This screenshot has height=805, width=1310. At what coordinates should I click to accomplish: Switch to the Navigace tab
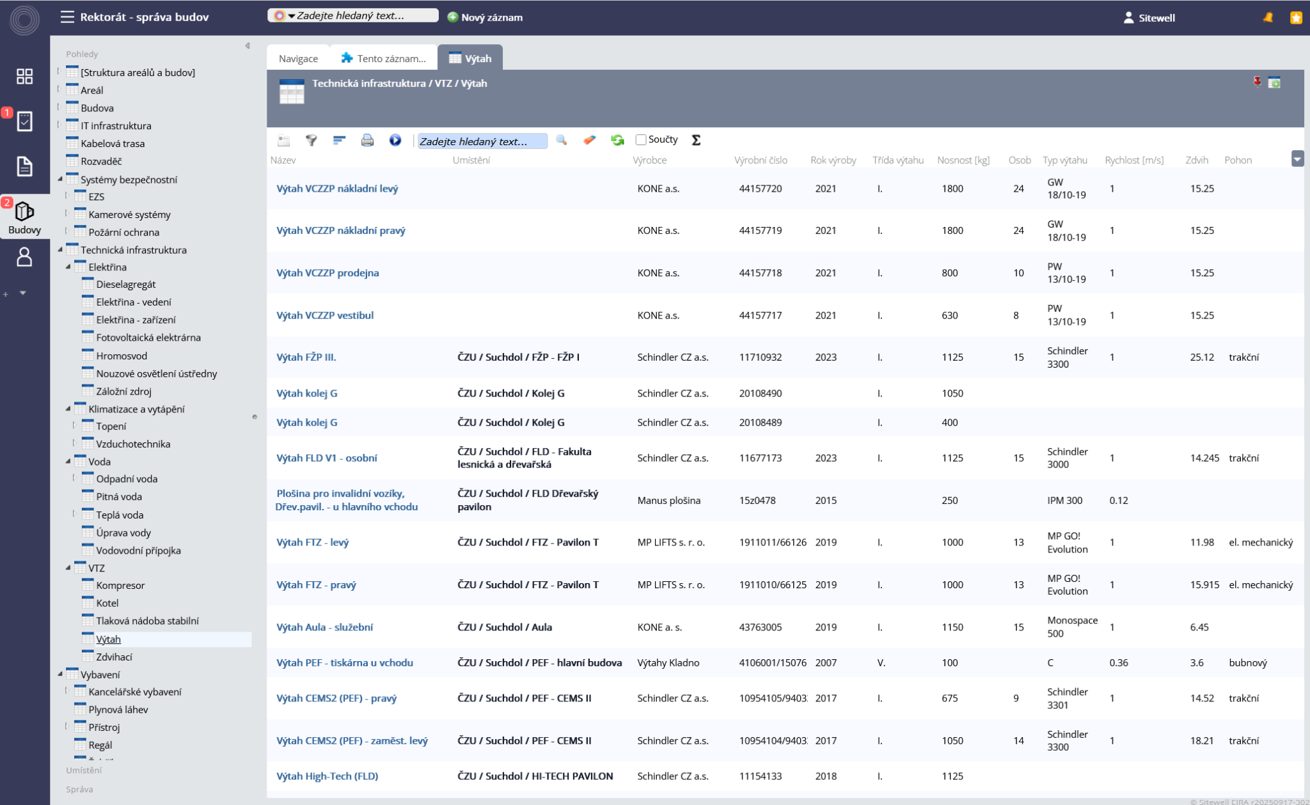298,58
